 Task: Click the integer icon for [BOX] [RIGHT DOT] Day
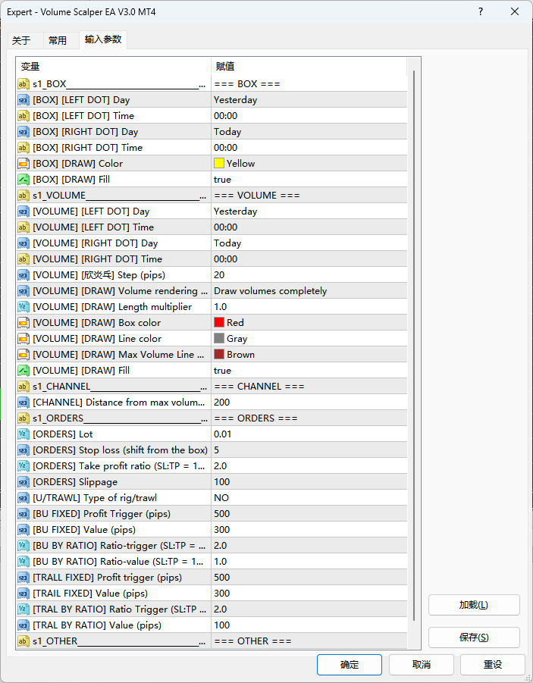pyautogui.click(x=23, y=132)
